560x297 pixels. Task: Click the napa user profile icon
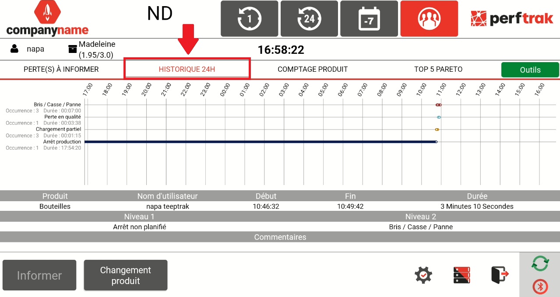pyautogui.click(x=15, y=49)
